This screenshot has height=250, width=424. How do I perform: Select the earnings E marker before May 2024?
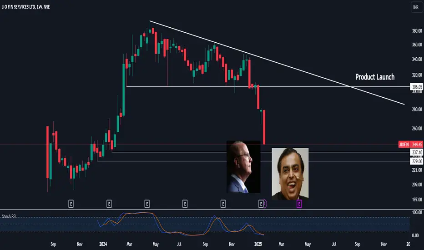pos(147,204)
